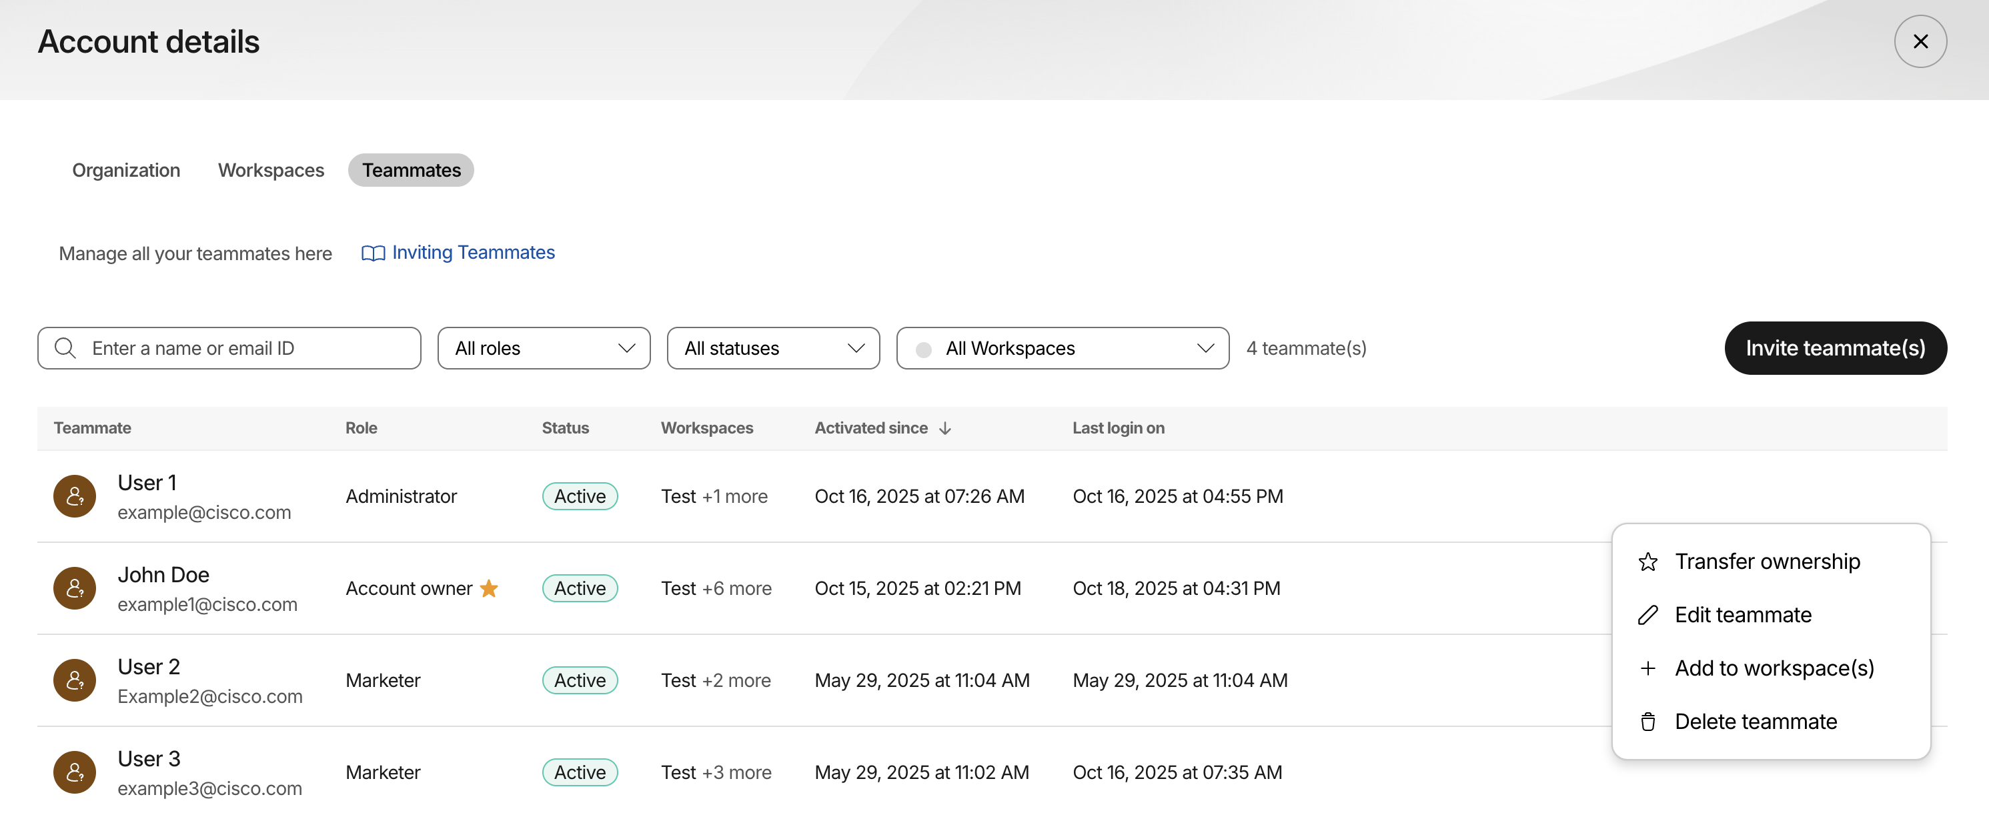Image resolution: width=1989 pixels, height=819 pixels.
Task: Select Edit teammate menu option
Action: [x=1743, y=614]
